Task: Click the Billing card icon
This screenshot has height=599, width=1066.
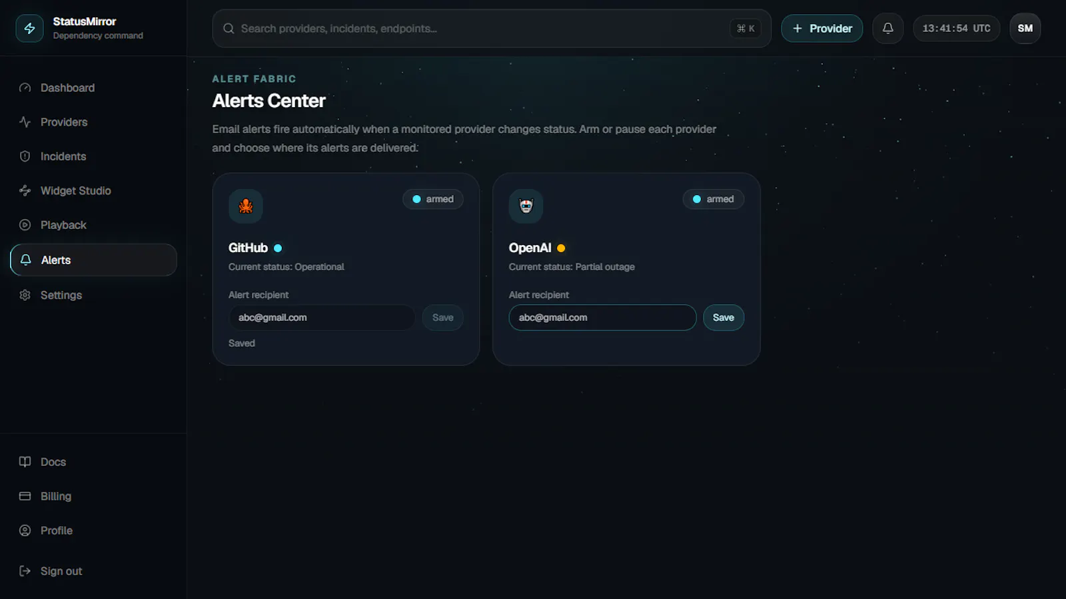Action: pos(25,497)
